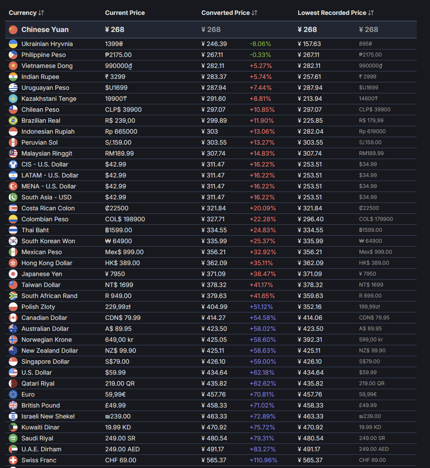The width and height of the screenshot is (430, 468).
Task: Click the Malaysian Ringgit flag icon
Action: click(x=13, y=153)
